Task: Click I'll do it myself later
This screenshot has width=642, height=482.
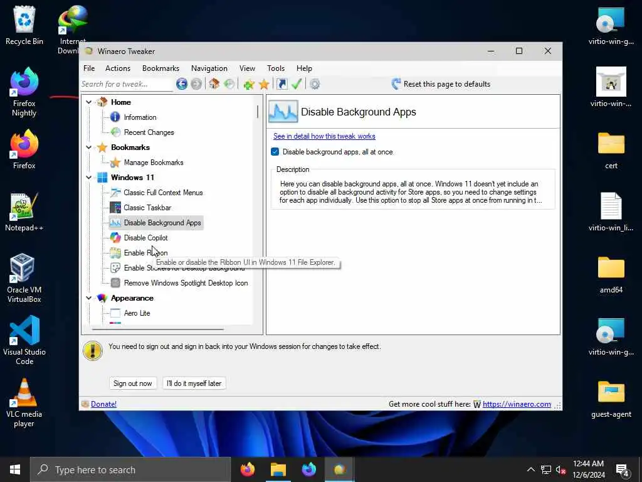Action: pos(194,383)
